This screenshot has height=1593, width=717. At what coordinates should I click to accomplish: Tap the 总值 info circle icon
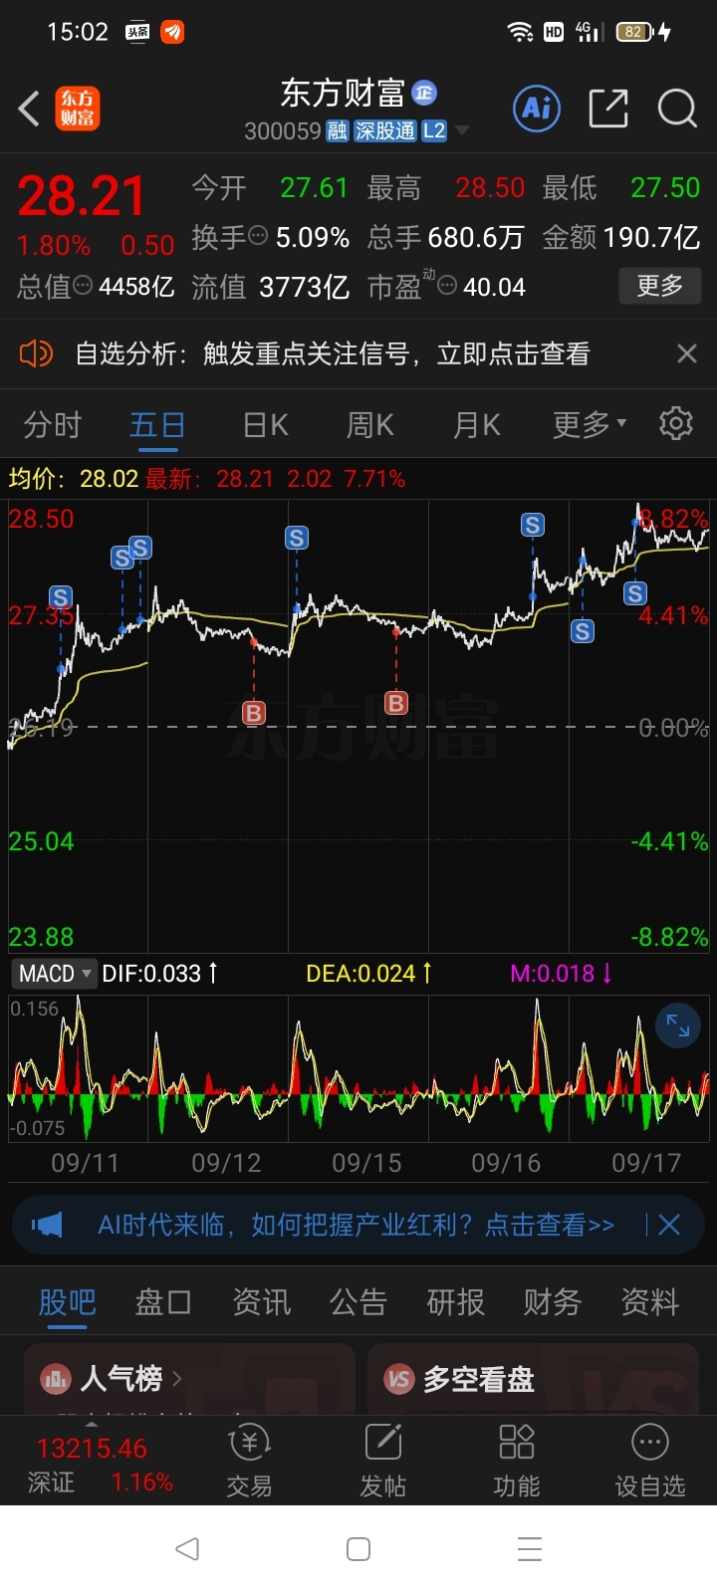84,285
